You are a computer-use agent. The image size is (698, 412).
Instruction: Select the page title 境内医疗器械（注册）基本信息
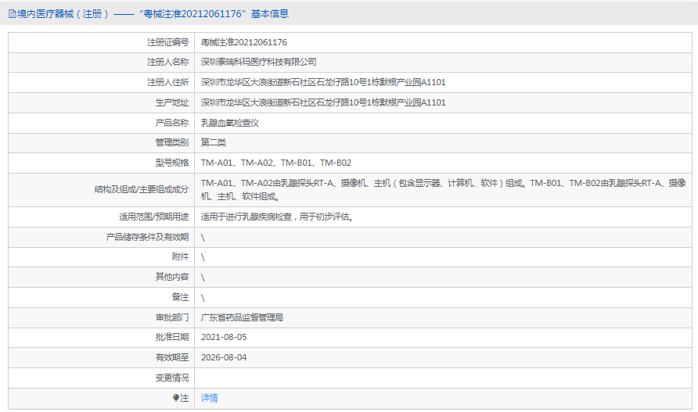(x=153, y=14)
